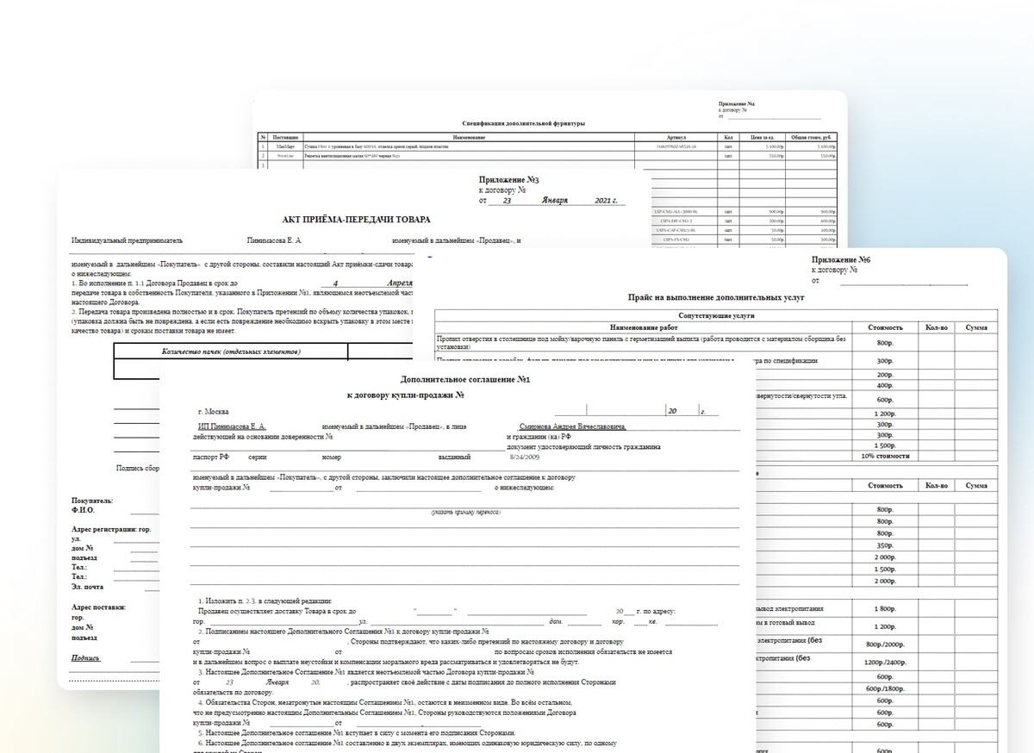
Task: Click the 'Дополнительное соглашение №1' heading
Action: (x=465, y=380)
